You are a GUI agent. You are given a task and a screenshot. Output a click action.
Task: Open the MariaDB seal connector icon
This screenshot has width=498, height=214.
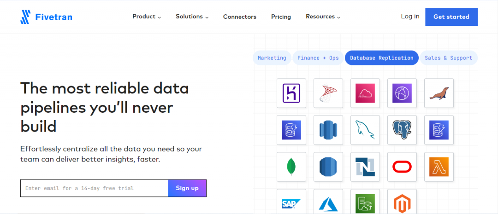[439, 93]
